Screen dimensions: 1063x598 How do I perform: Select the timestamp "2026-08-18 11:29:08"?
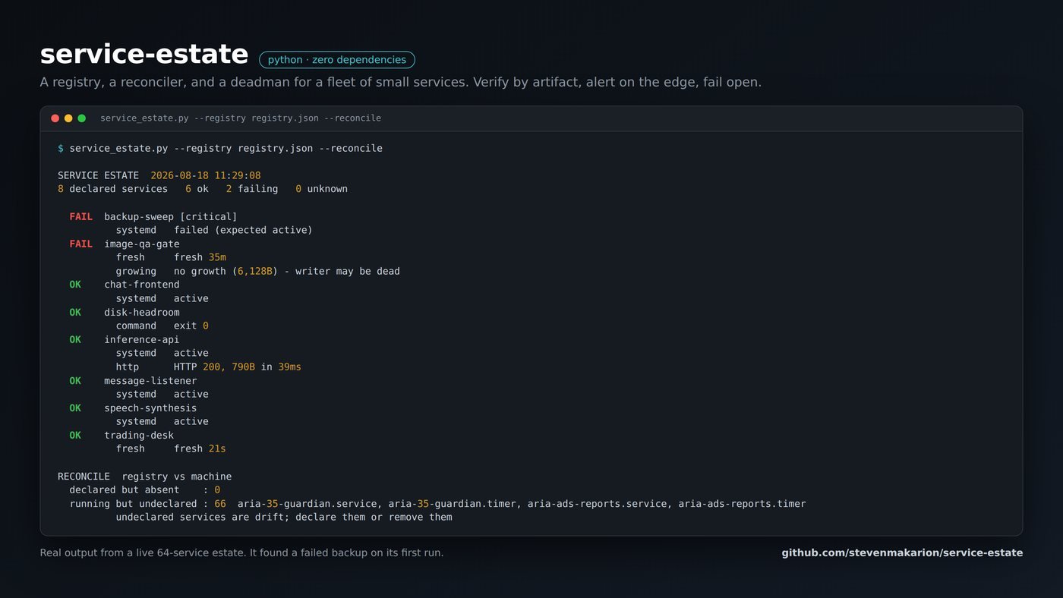(206, 175)
